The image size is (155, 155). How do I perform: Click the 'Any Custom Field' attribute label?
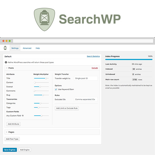click(14, 116)
